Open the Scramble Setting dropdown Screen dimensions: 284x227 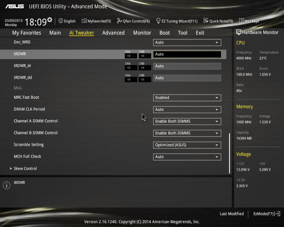[x=187, y=145]
